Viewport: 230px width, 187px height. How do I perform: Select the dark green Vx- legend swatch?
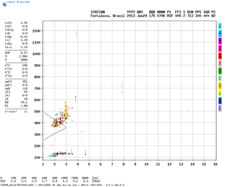point(220,71)
